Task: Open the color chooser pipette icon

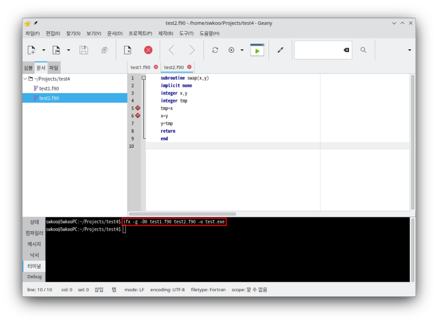Action: pyautogui.click(x=280, y=50)
